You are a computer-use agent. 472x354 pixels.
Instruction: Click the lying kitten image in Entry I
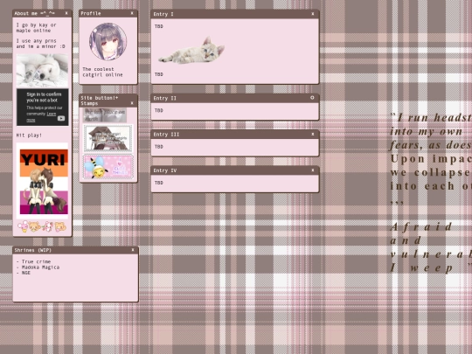(x=191, y=51)
